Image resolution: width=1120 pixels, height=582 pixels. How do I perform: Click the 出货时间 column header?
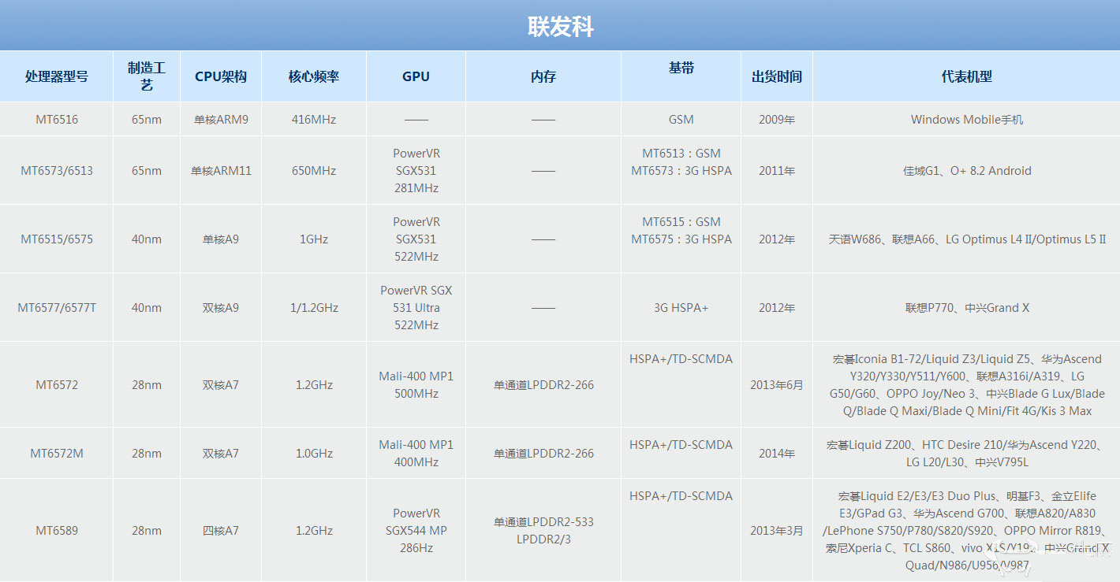(777, 76)
